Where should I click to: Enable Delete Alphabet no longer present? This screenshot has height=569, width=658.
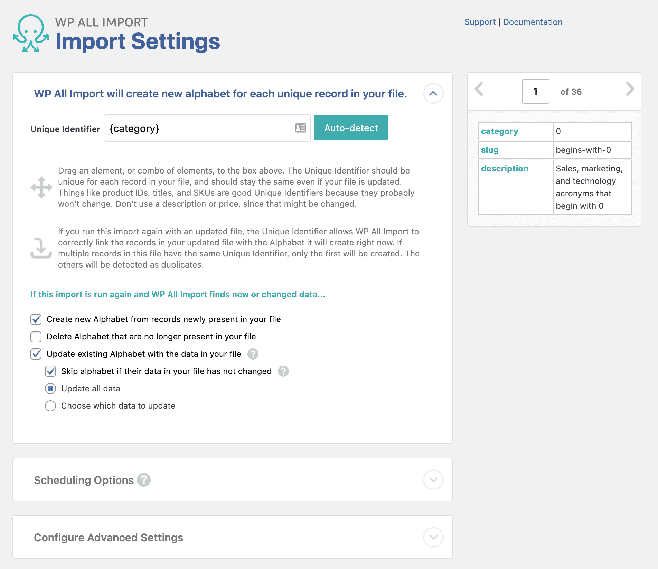(36, 337)
